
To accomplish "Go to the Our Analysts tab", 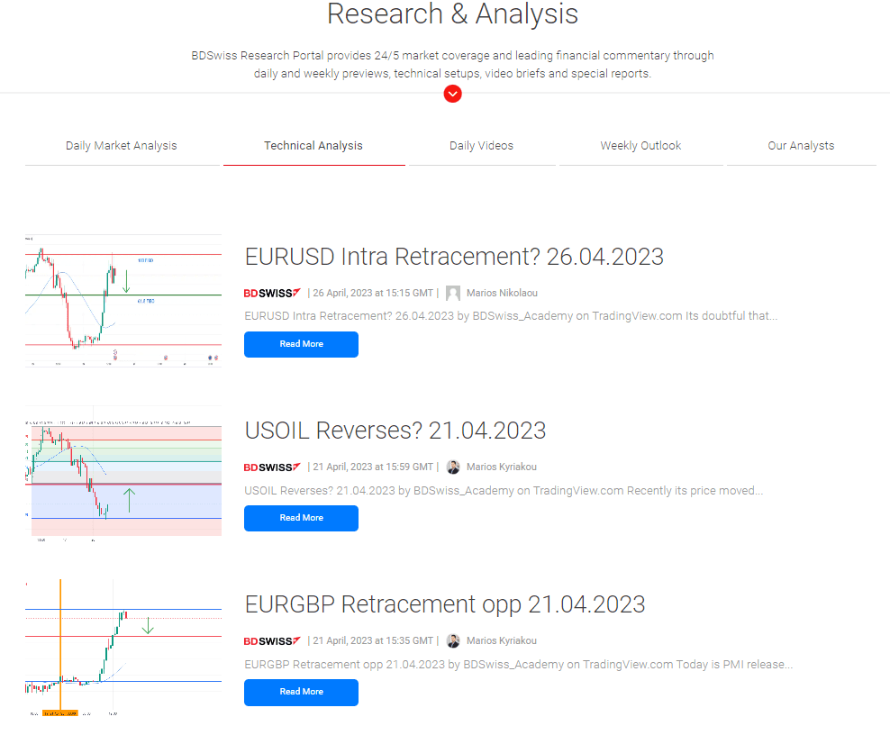I will click(801, 146).
